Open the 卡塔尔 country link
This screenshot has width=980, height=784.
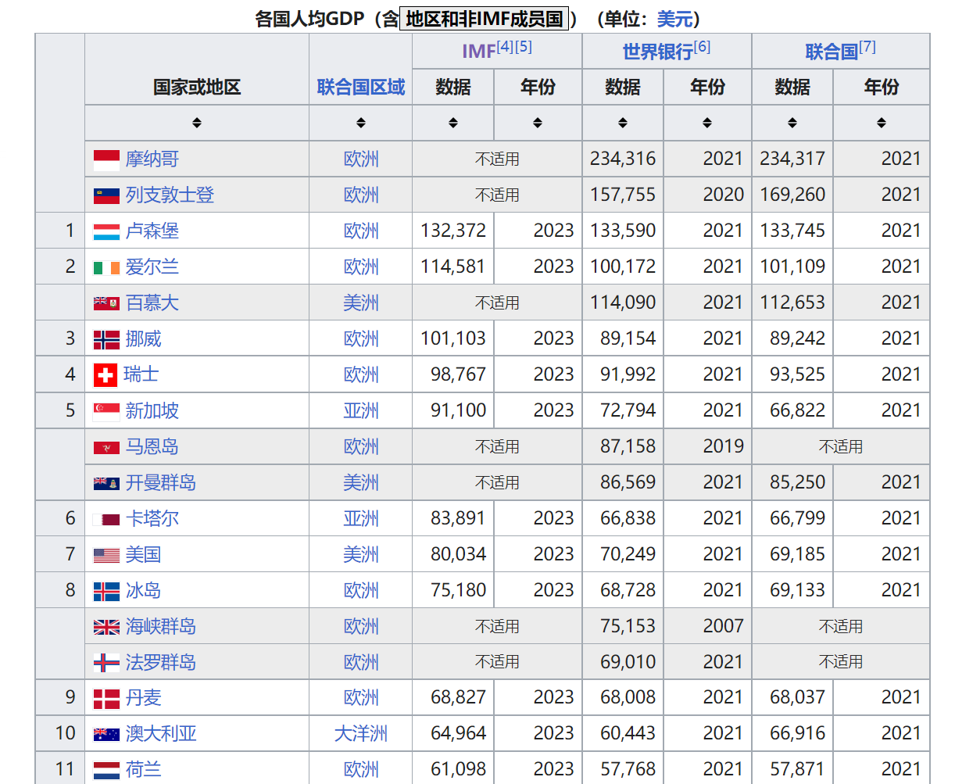tap(152, 519)
